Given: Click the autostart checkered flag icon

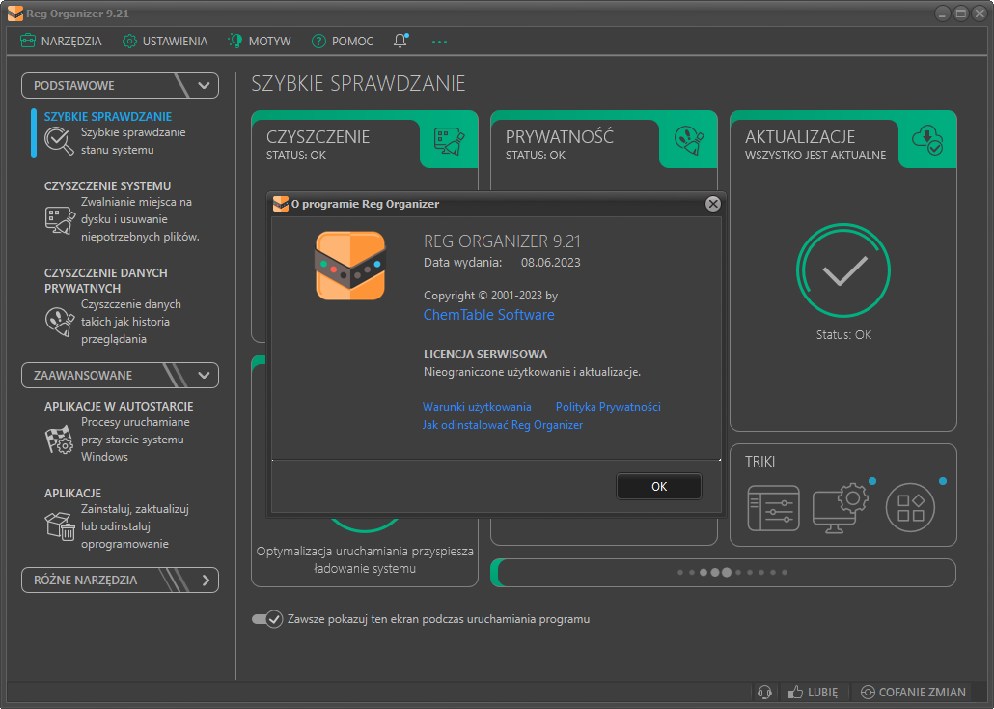Looking at the screenshot, I should 60,440.
